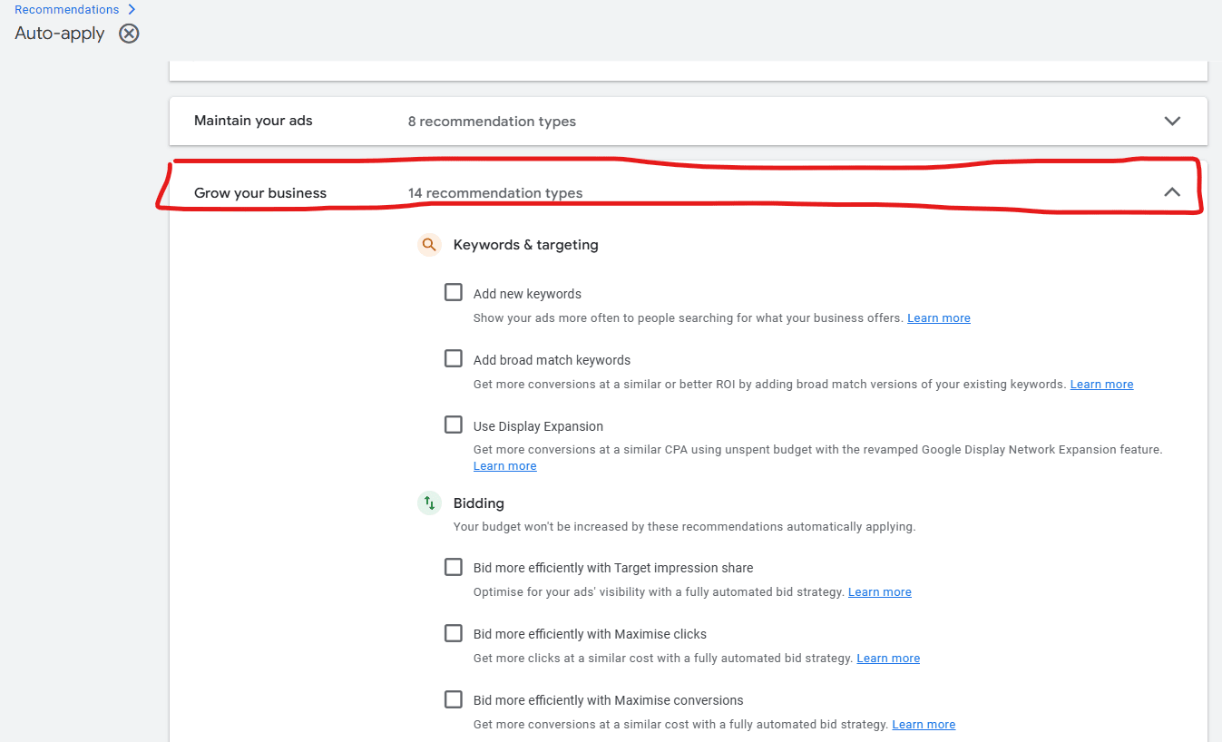Check the Use Display Expansion option
1222x742 pixels.
(x=454, y=425)
